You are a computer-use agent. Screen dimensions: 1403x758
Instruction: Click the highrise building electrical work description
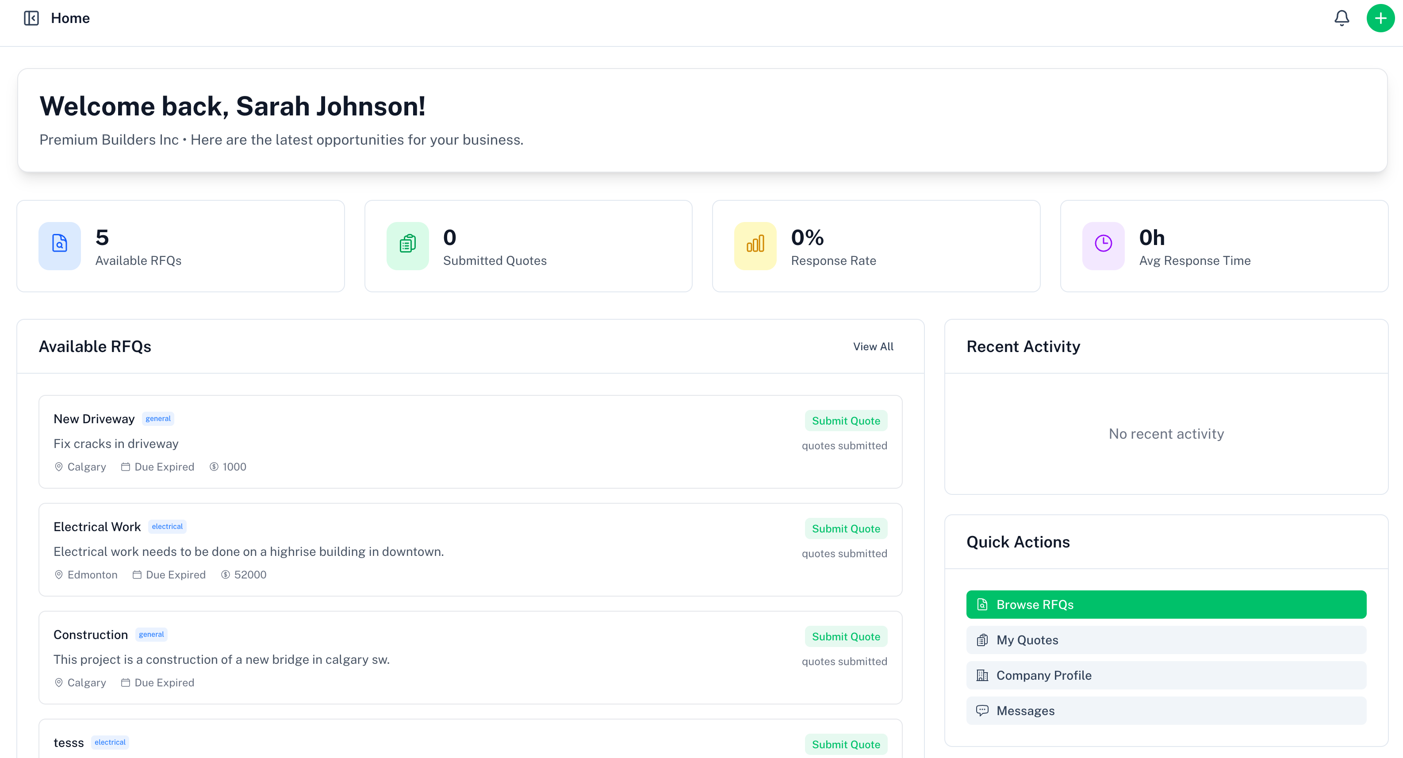[x=249, y=551]
